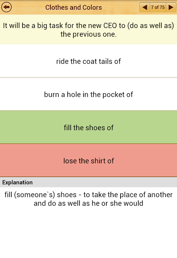Tap the 'Clothes and Colors' title
The image size is (177, 258).
[73, 8]
